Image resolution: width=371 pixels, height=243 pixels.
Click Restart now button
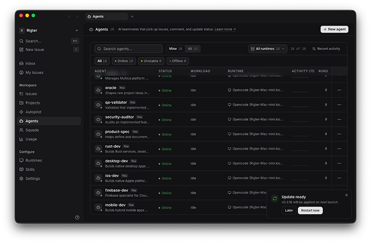click(310, 210)
